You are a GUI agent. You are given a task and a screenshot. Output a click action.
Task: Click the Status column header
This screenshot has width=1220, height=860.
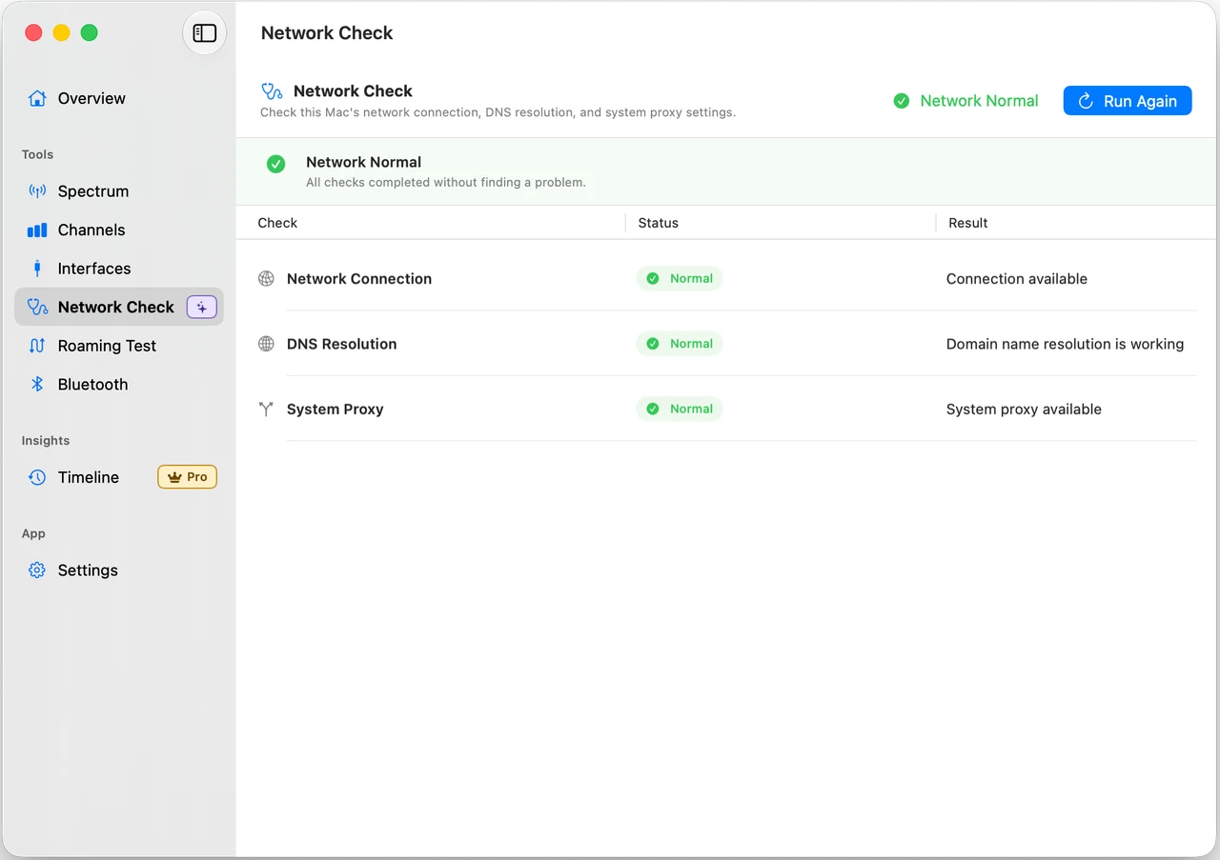[x=659, y=223]
